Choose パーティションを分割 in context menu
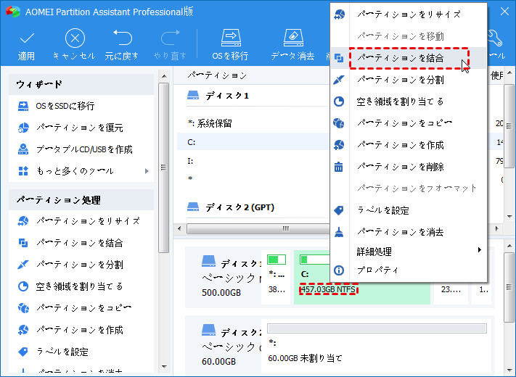 pyautogui.click(x=409, y=80)
